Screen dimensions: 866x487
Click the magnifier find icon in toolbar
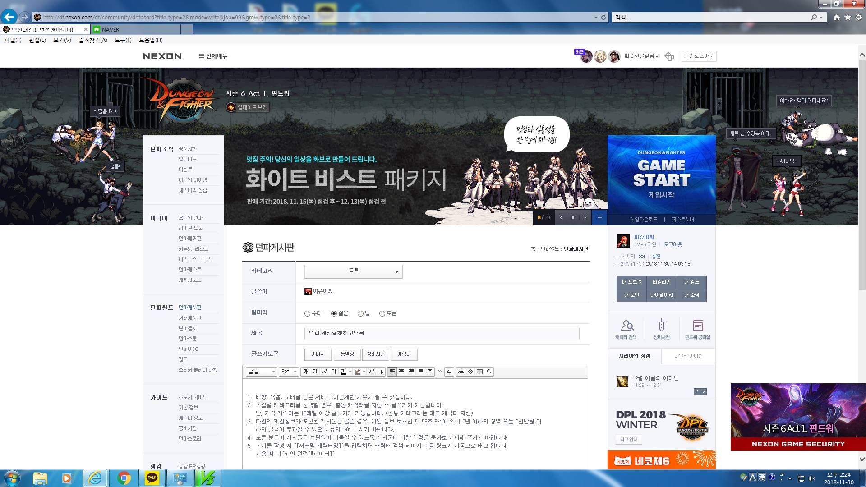pos(489,372)
